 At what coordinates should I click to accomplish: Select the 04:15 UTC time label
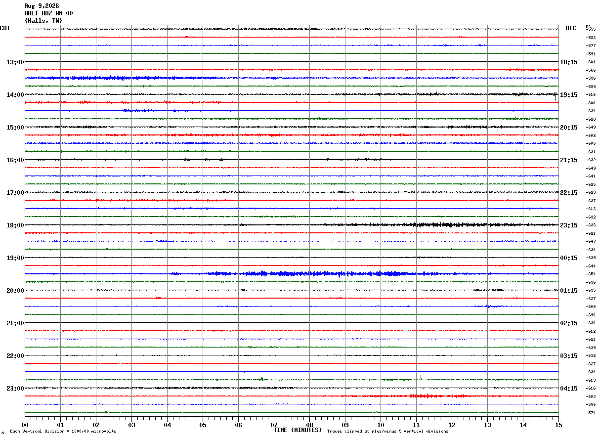569,389
